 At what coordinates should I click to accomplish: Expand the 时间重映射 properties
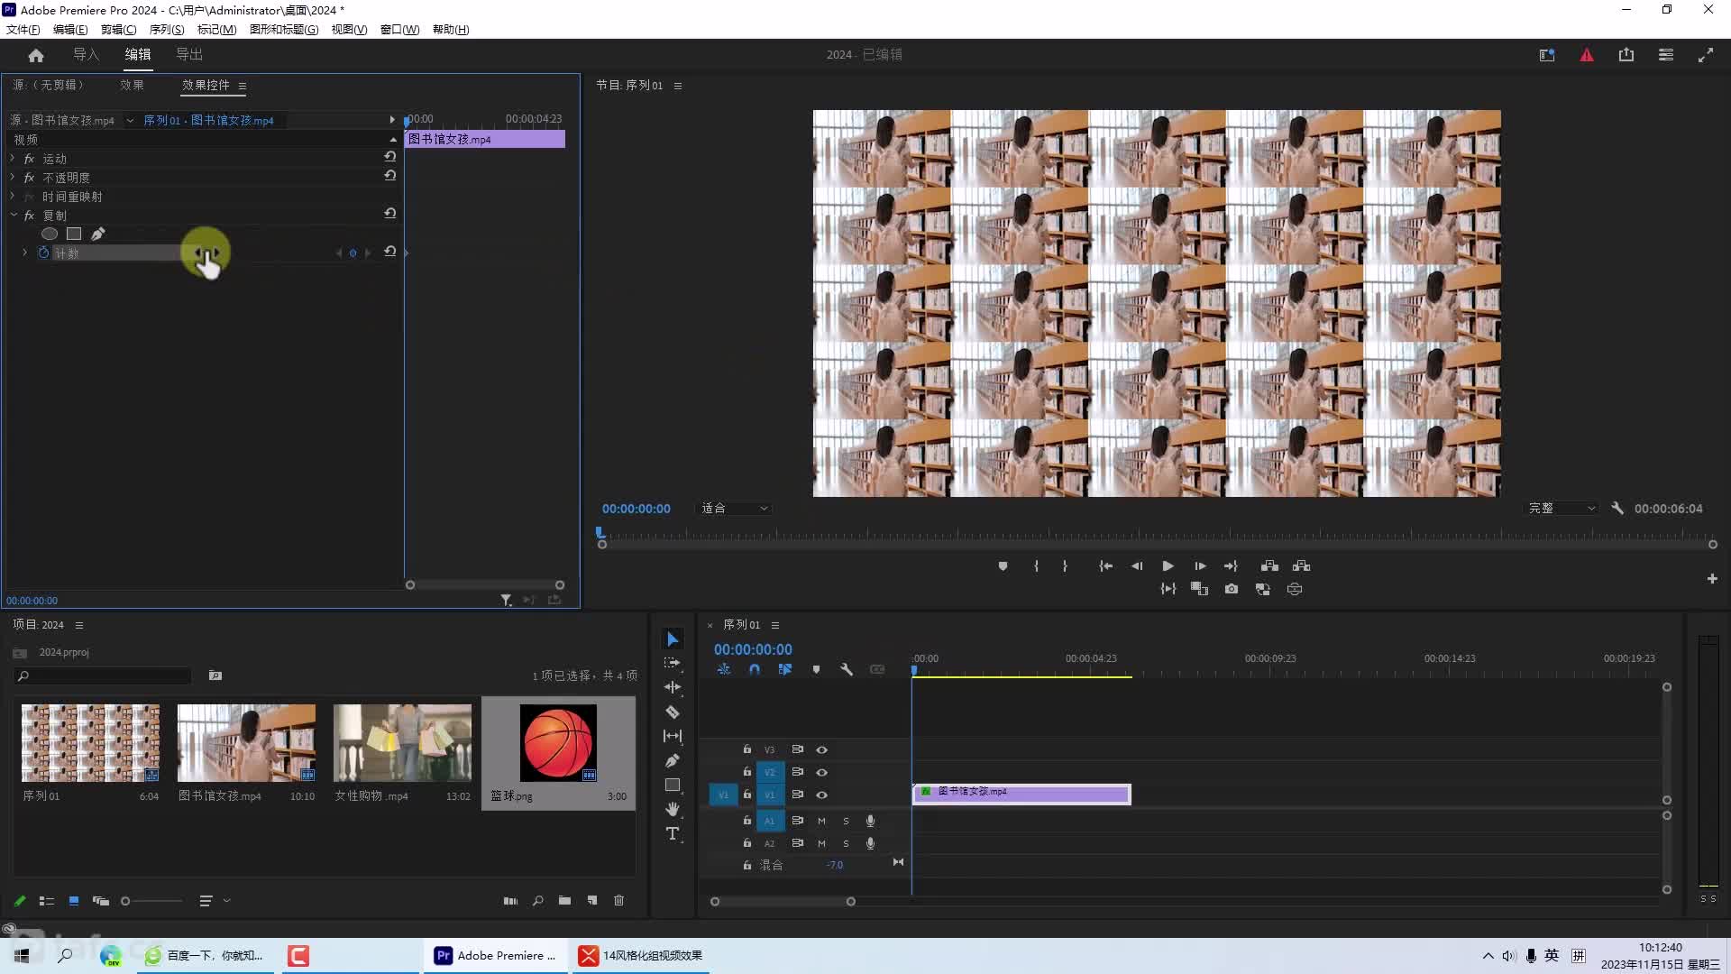pyautogui.click(x=13, y=196)
